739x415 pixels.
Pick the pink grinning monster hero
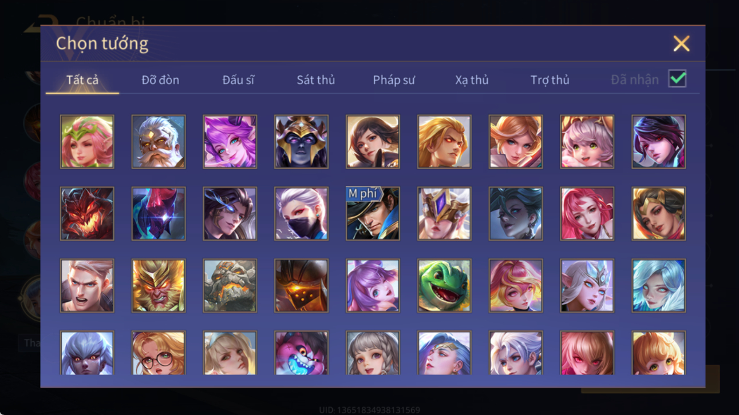[x=301, y=353]
